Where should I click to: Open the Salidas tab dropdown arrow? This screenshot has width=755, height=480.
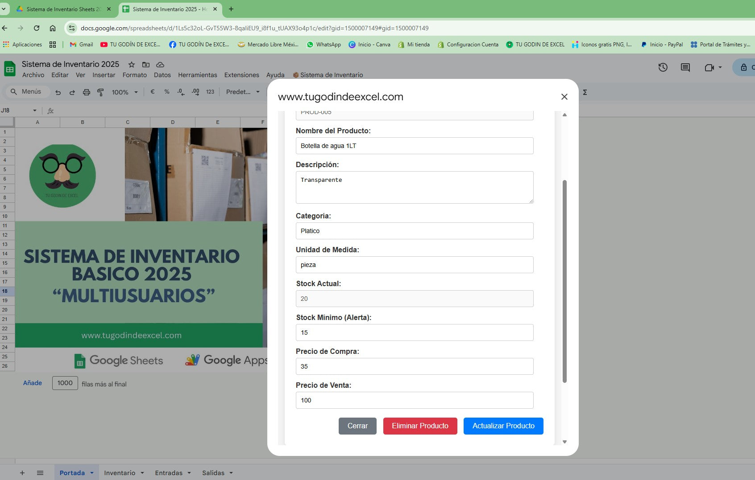pos(231,473)
